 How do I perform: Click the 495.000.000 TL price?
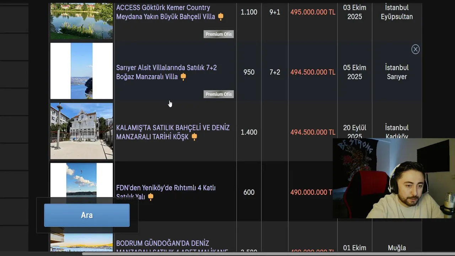pos(313,12)
